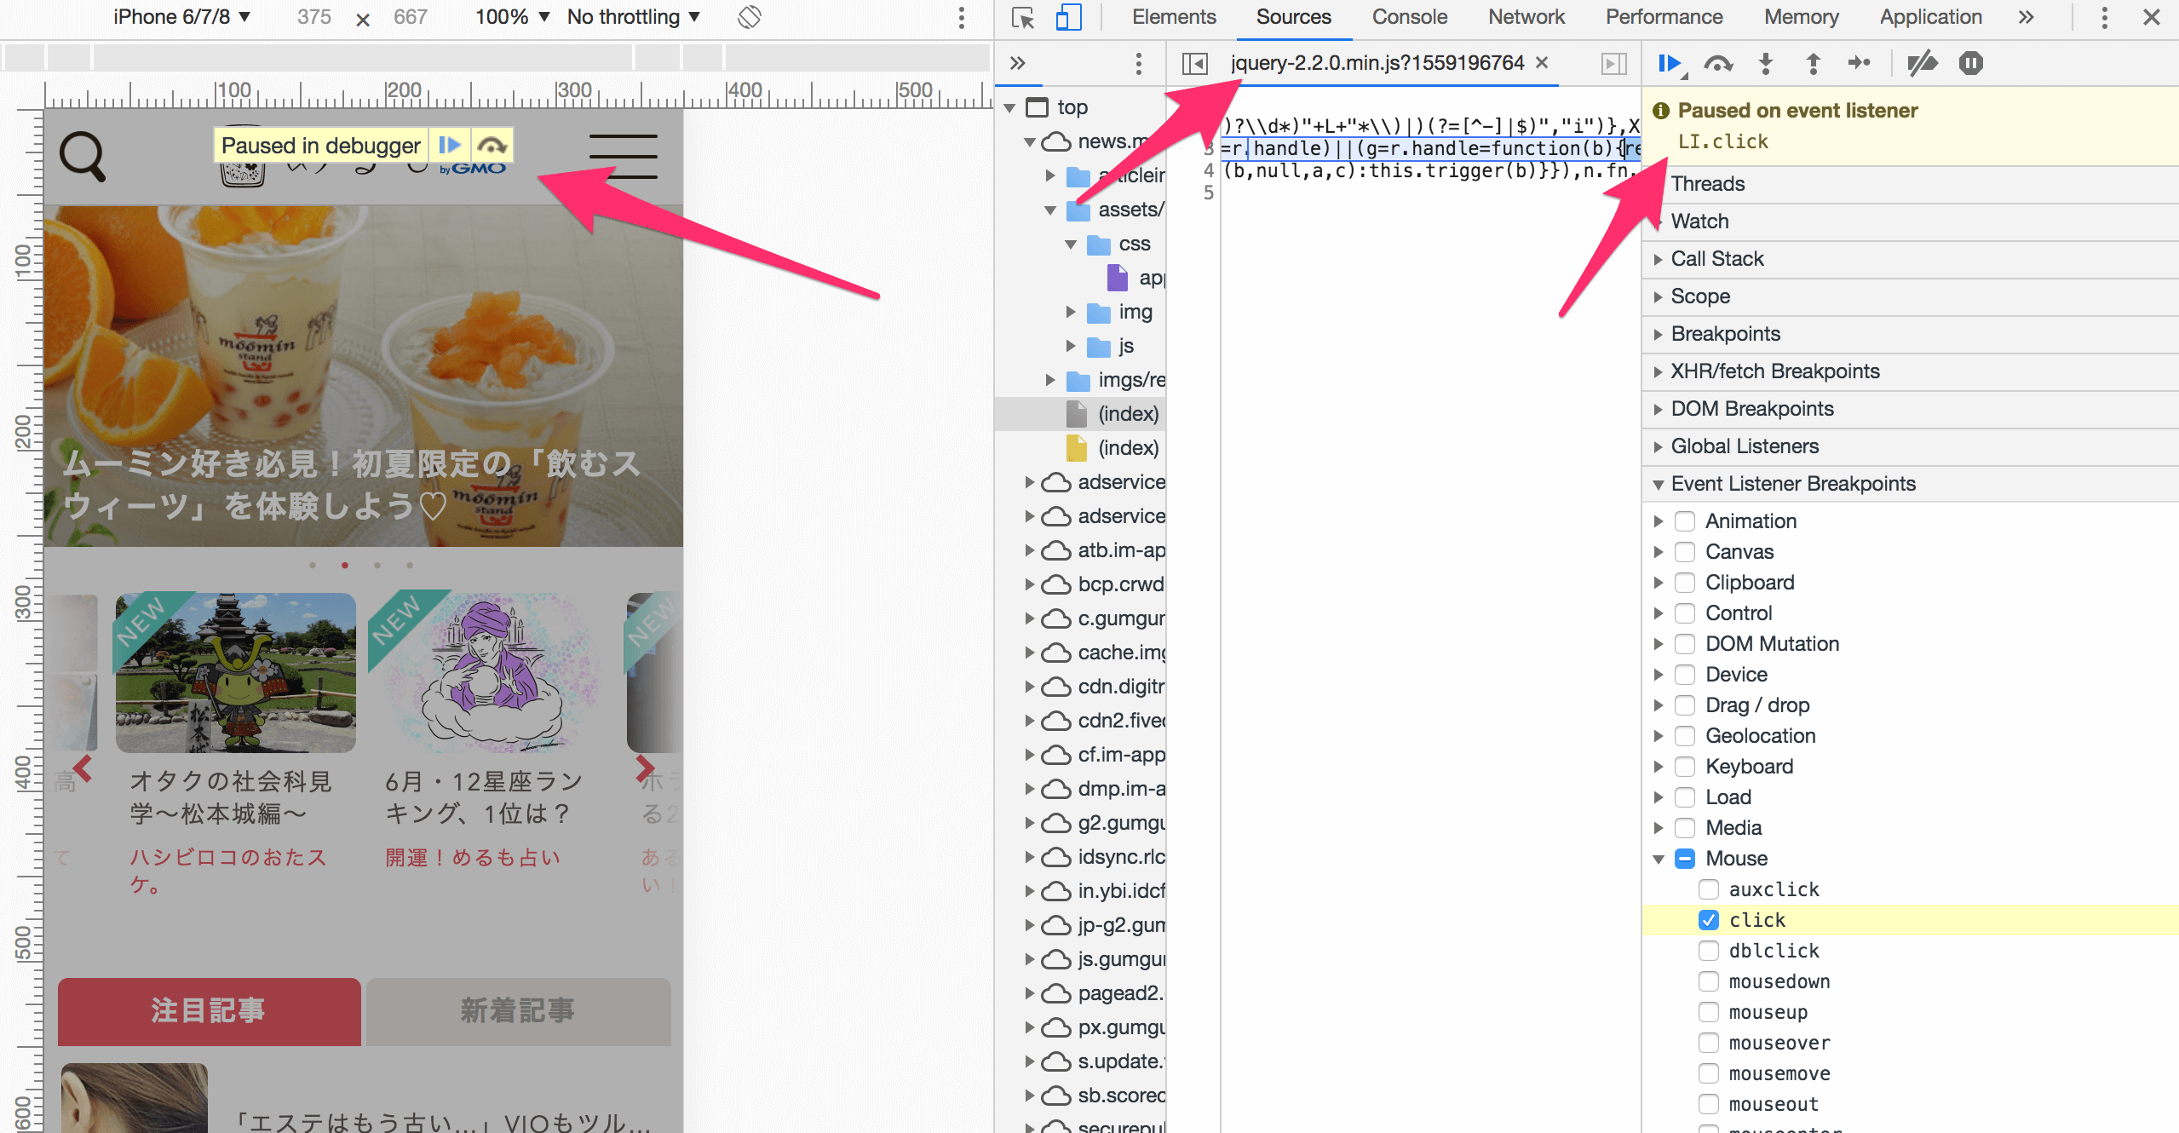The image size is (2179, 1133).
Task: Select the (index) file in assets tree
Action: [1127, 414]
